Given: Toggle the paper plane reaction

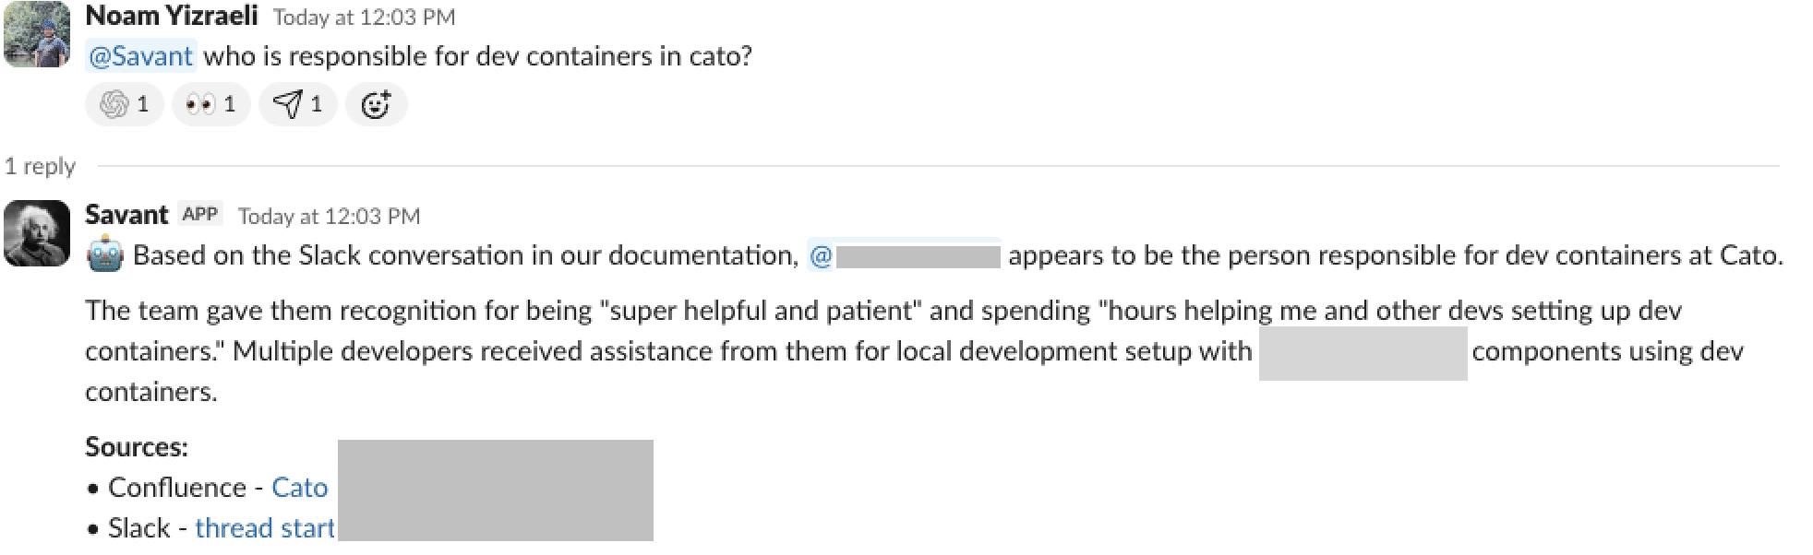Looking at the screenshot, I should [x=297, y=104].
